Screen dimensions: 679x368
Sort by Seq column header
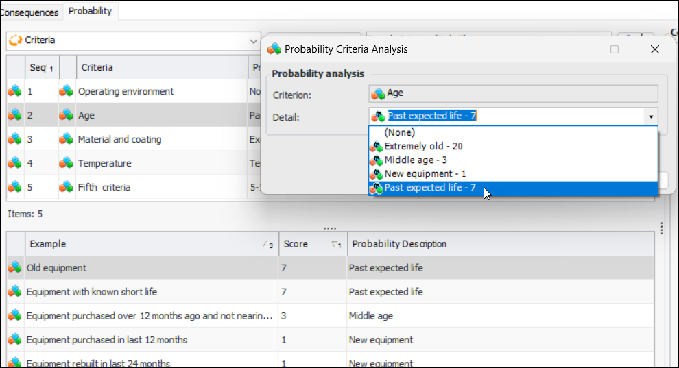pyautogui.click(x=42, y=67)
